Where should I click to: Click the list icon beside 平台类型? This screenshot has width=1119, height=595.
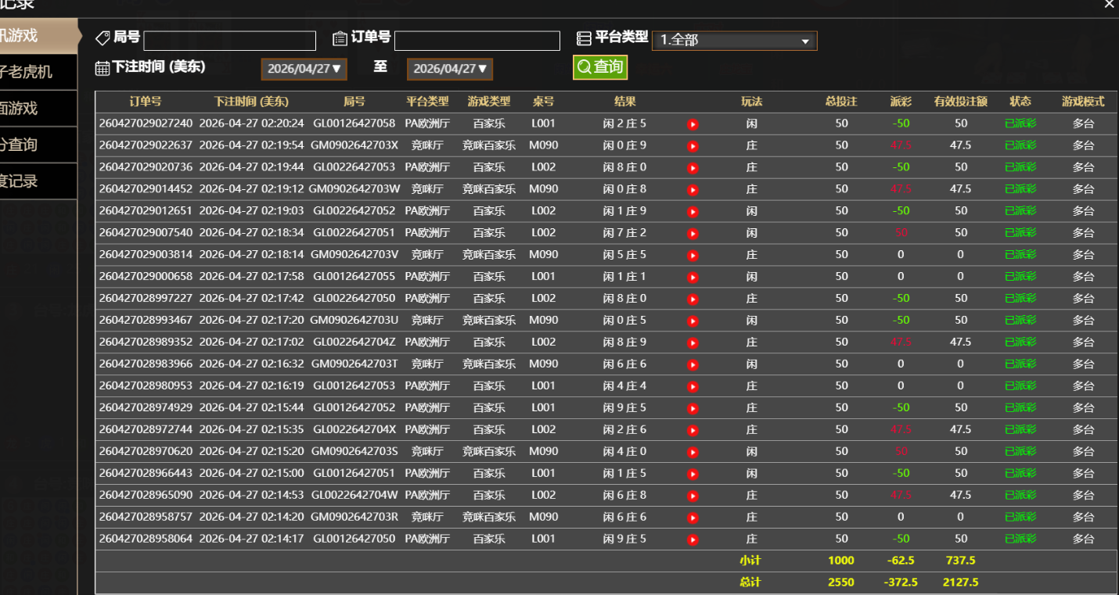[584, 38]
